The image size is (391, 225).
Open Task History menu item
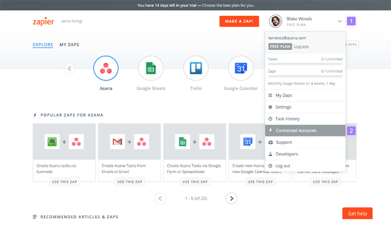click(287, 119)
